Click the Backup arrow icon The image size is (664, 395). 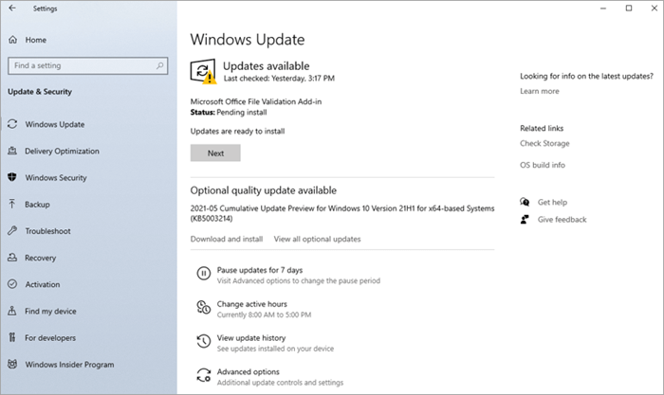tap(12, 204)
